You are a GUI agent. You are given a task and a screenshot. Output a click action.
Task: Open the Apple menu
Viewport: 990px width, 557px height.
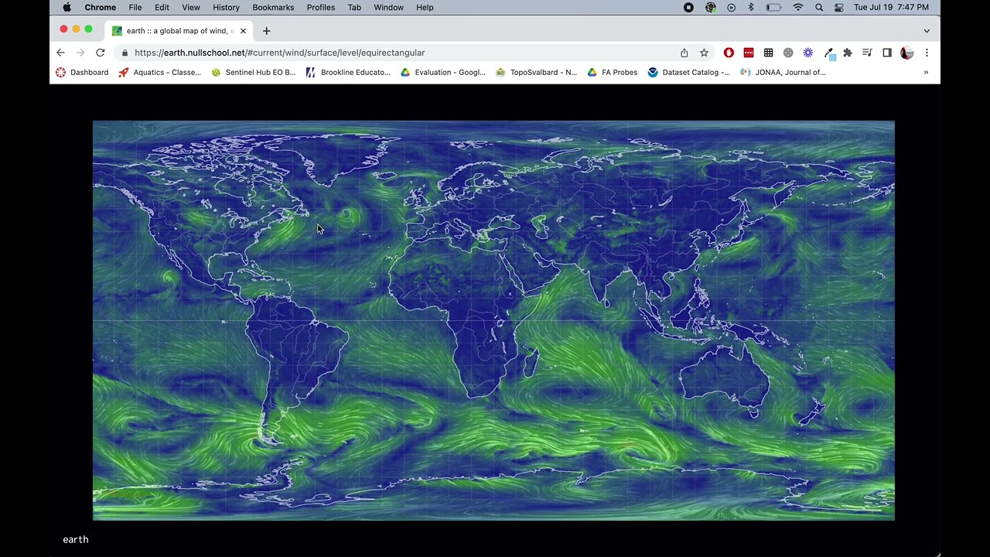pos(67,7)
